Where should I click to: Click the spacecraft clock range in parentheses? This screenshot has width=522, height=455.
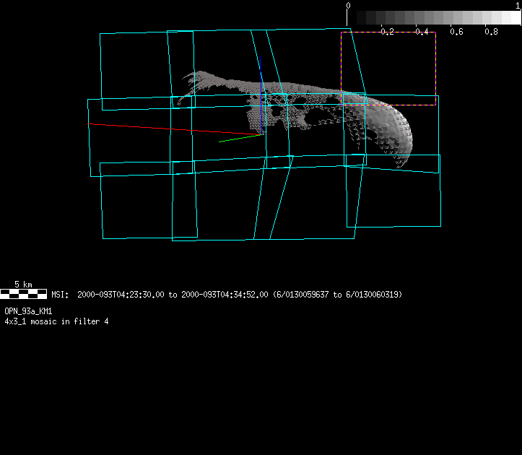pos(338,295)
